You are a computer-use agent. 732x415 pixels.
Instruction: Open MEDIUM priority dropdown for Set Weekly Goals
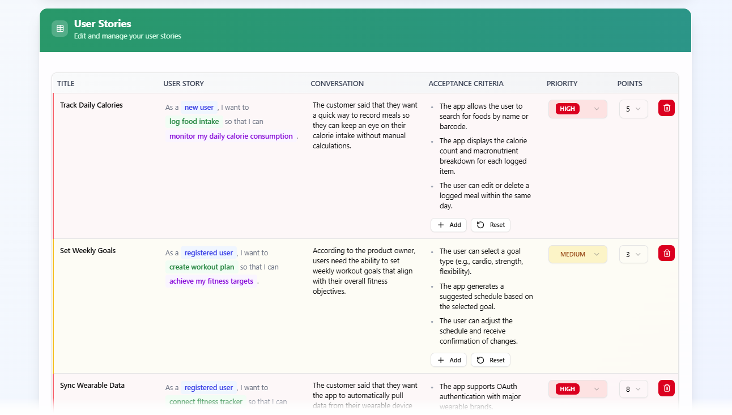tap(577, 255)
